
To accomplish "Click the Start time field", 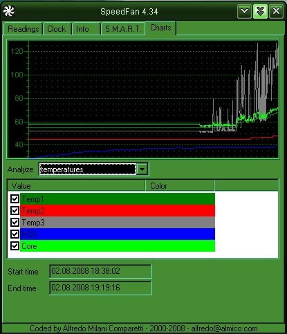I will (100, 271).
